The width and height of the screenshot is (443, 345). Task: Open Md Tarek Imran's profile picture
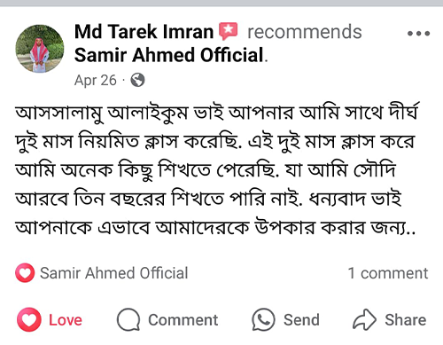(40, 49)
